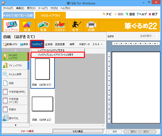
Task: Click the 外部データ button
Action: click(x=84, y=44)
